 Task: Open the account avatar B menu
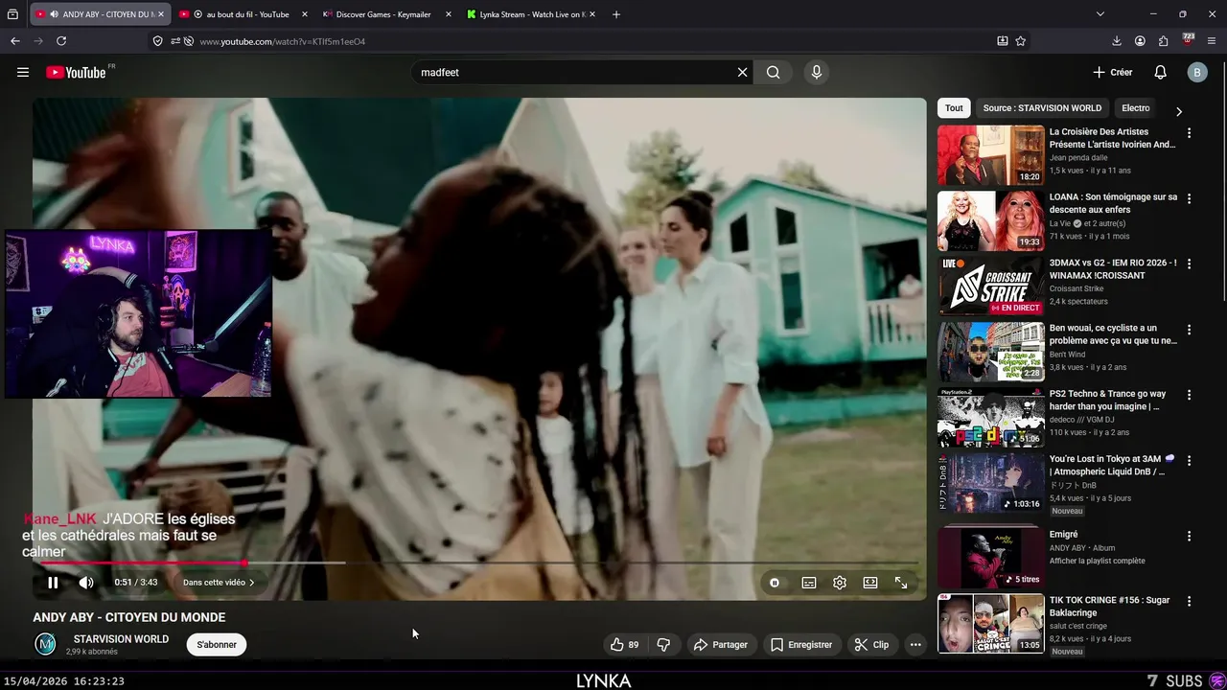[1196, 72]
